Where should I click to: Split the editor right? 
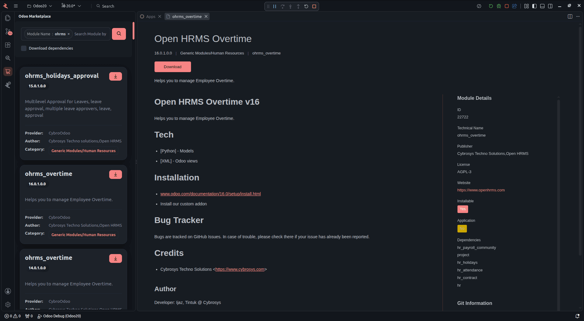570,16
